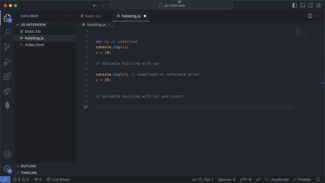Screen dimensions: 325x183
Task: Open errors and warnings count in status bar
Action: click(21, 179)
